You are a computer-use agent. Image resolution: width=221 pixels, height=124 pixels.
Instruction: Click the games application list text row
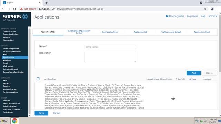[94, 96]
